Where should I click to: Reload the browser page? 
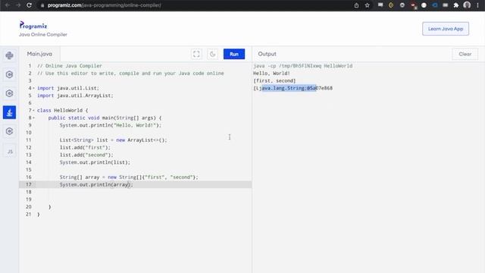(x=29, y=5)
